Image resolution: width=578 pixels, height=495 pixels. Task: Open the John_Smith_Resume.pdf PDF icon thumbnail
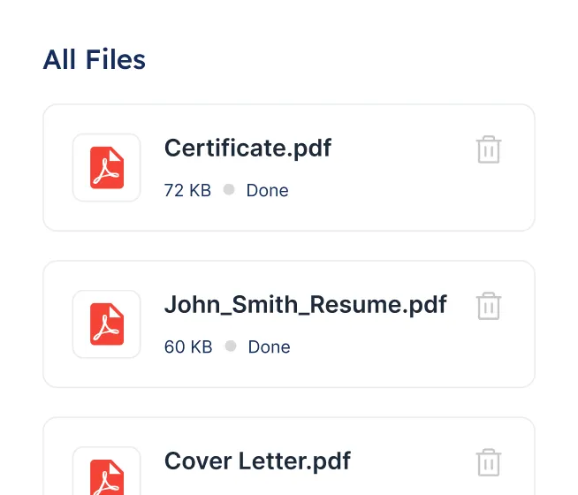click(x=107, y=324)
